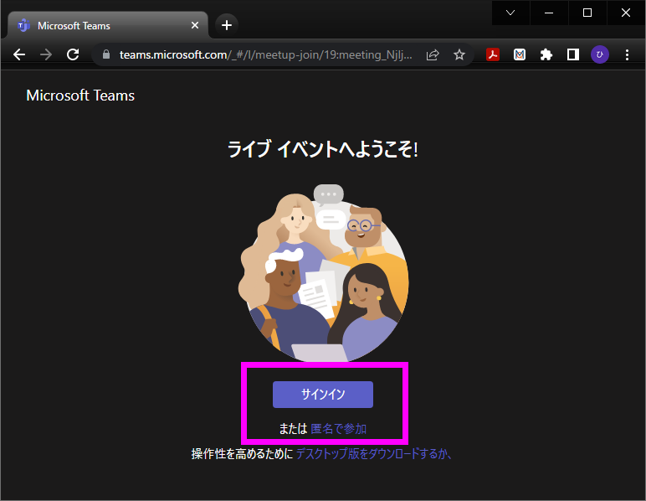The width and height of the screenshot is (646, 501).
Task: Reload the Teams page
Action: click(x=73, y=54)
